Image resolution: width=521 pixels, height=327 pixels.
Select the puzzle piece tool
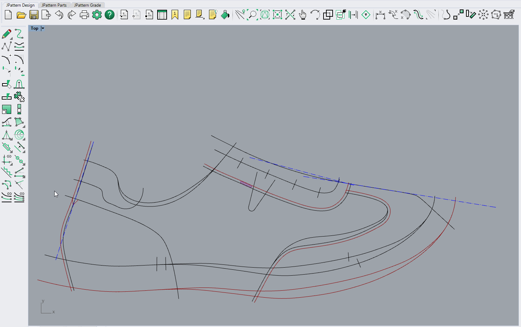click(19, 97)
